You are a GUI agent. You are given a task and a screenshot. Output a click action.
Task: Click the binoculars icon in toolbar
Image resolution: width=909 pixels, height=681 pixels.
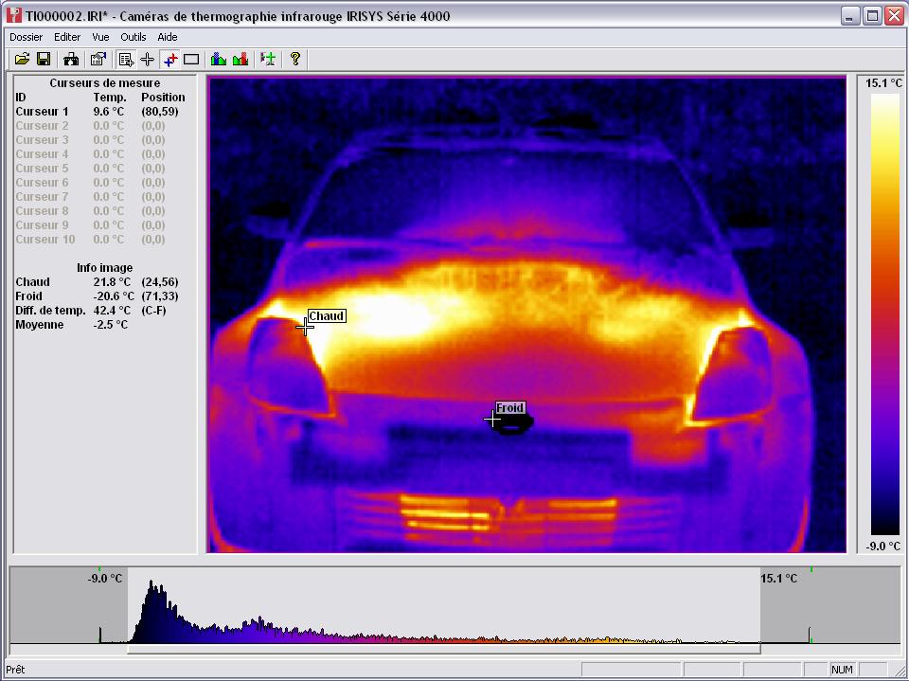pyautogui.click(x=71, y=59)
